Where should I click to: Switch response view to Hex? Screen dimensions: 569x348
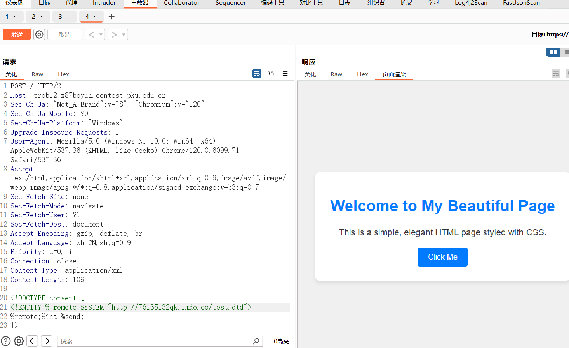click(362, 74)
